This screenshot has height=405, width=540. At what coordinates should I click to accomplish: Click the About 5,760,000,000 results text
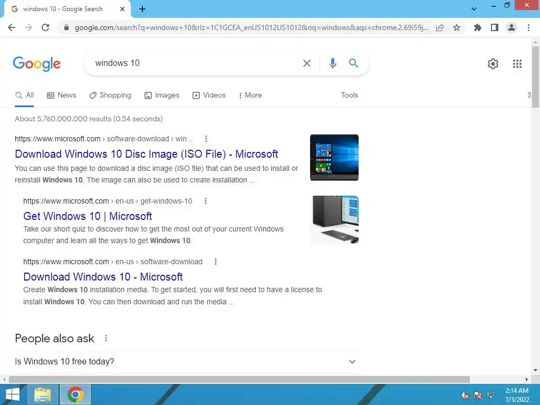click(x=89, y=119)
